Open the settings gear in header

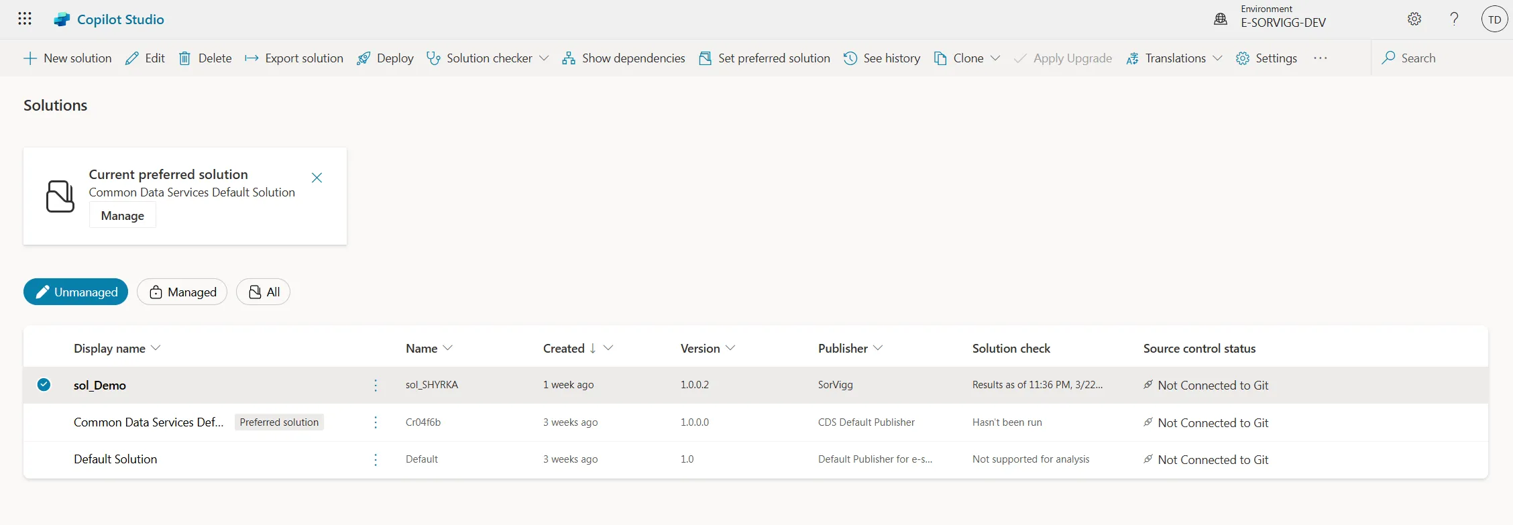[1414, 19]
